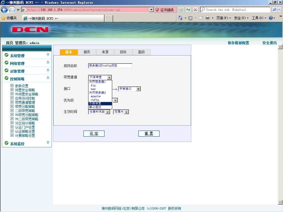The width and height of the screenshot is (283, 212).
Task: Click the printer icon in toolbar
Action: click(208, 18)
